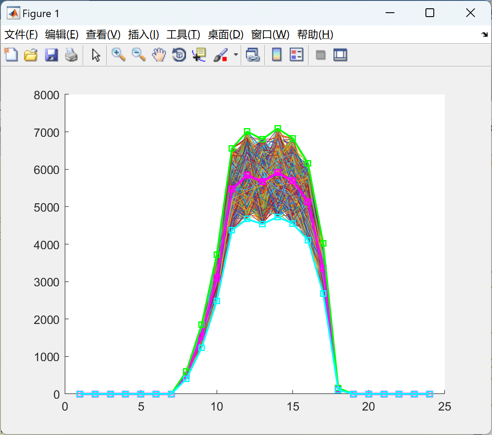492x435 pixels.
Task: Click the x-axis label 15
Action: (293, 407)
